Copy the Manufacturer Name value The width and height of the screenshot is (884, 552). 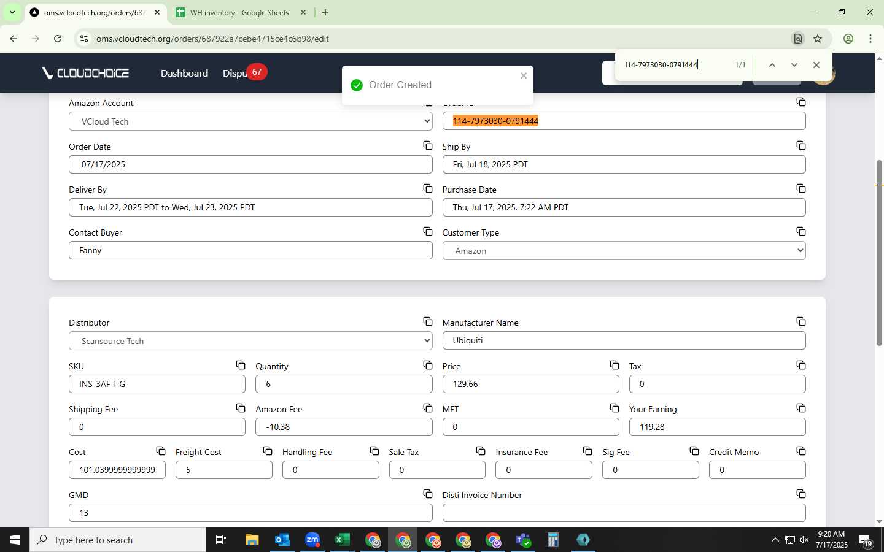pyautogui.click(x=801, y=321)
